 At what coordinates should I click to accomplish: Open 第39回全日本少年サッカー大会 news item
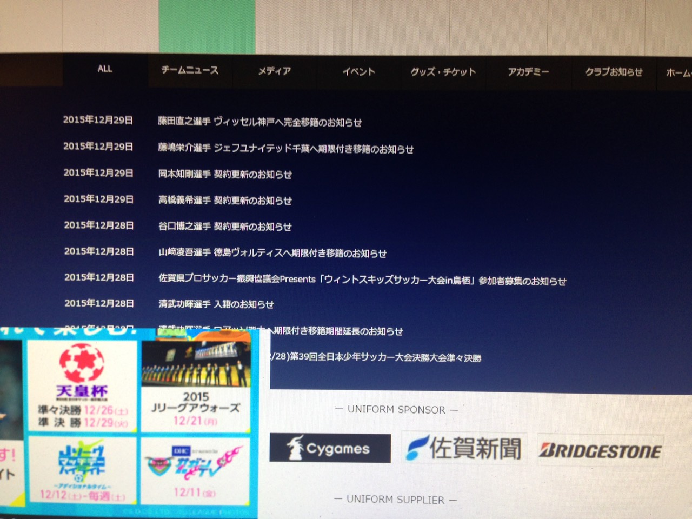(377, 357)
